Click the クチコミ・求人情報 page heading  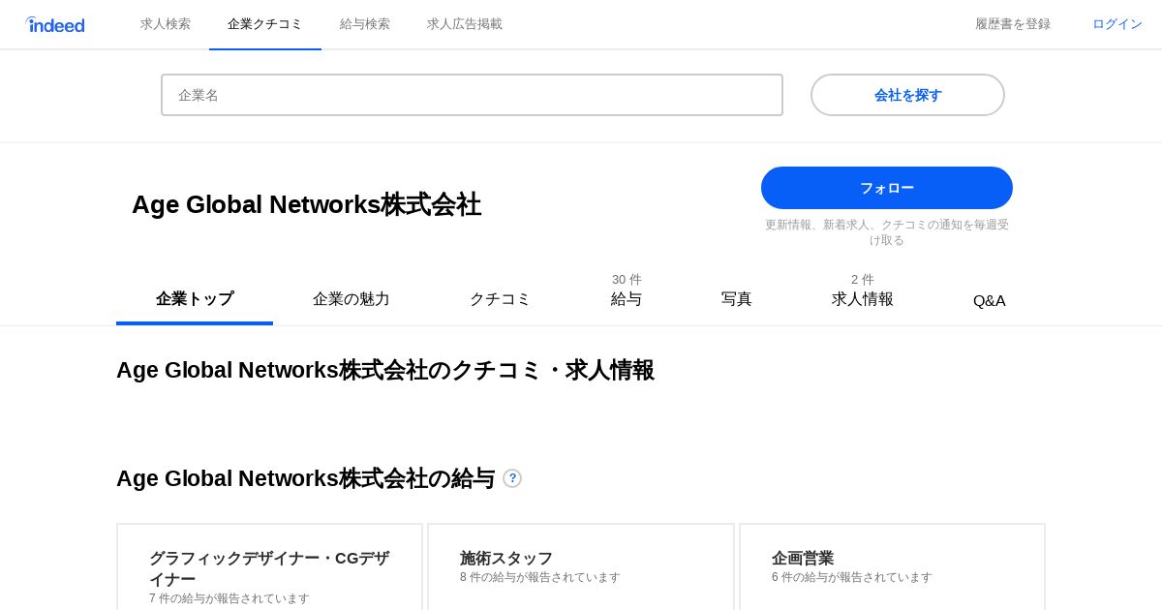385,370
